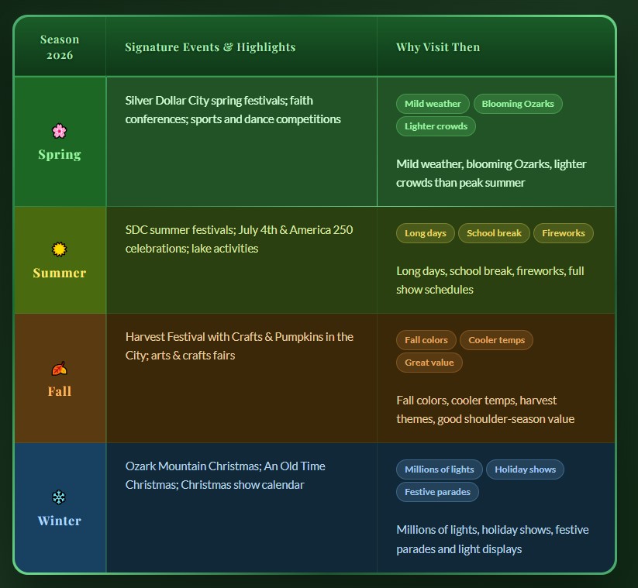Click the Signature Events & Highlights header
Image resolution: width=638 pixels, height=588 pixels.
pos(210,47)
